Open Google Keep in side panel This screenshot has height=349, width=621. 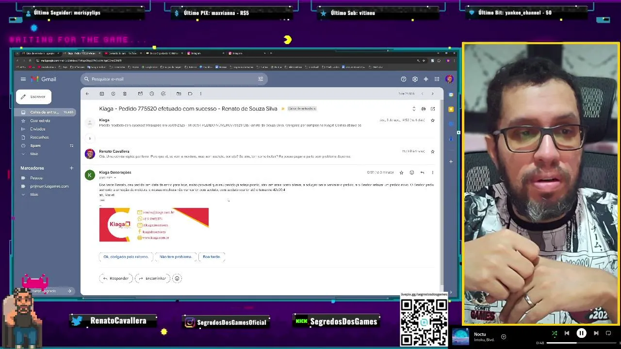point(451,109)
